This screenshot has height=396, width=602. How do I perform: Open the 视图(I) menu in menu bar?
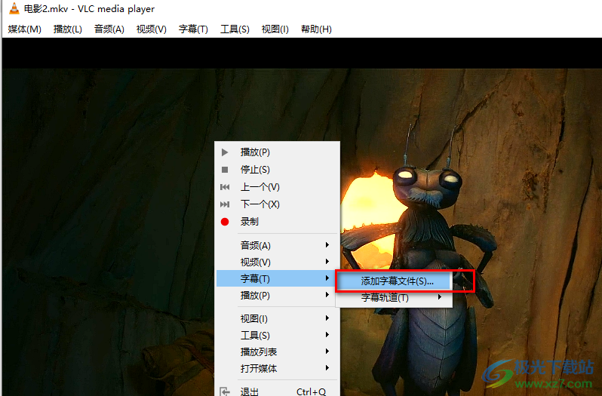pos(275,29)
